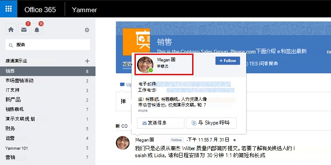Screen dimensions: 331x165
Task: Click Megan's avatar beside the post
Action: coord(123,143)
